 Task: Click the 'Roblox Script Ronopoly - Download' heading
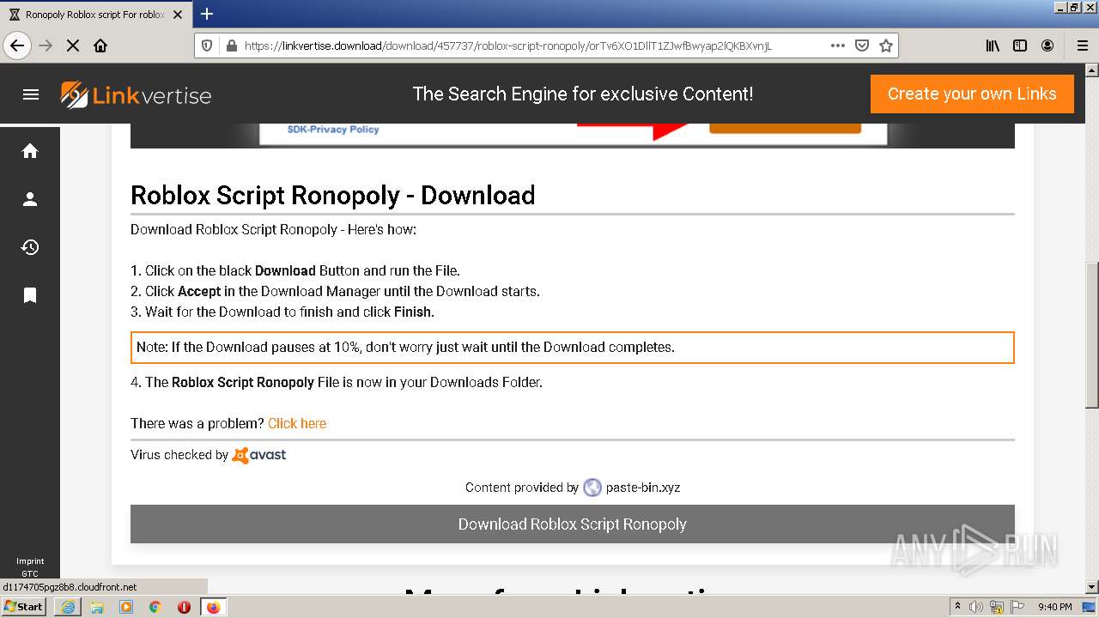(x=333, y=195)
